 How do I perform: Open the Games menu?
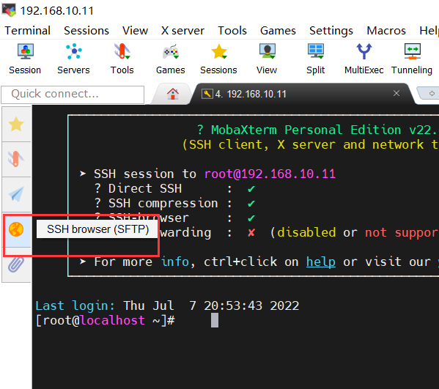point(278,31)
